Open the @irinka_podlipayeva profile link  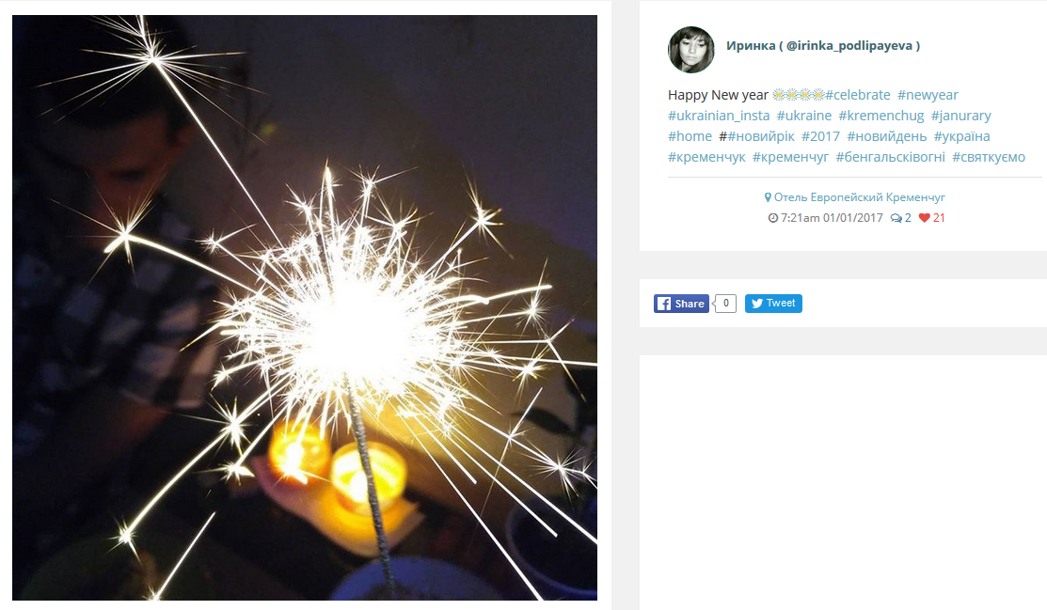pyautogui.click(x=849, y=45)
